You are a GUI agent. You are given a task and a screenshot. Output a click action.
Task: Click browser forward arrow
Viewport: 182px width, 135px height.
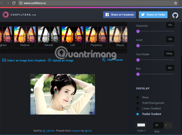tap(8, 3)
